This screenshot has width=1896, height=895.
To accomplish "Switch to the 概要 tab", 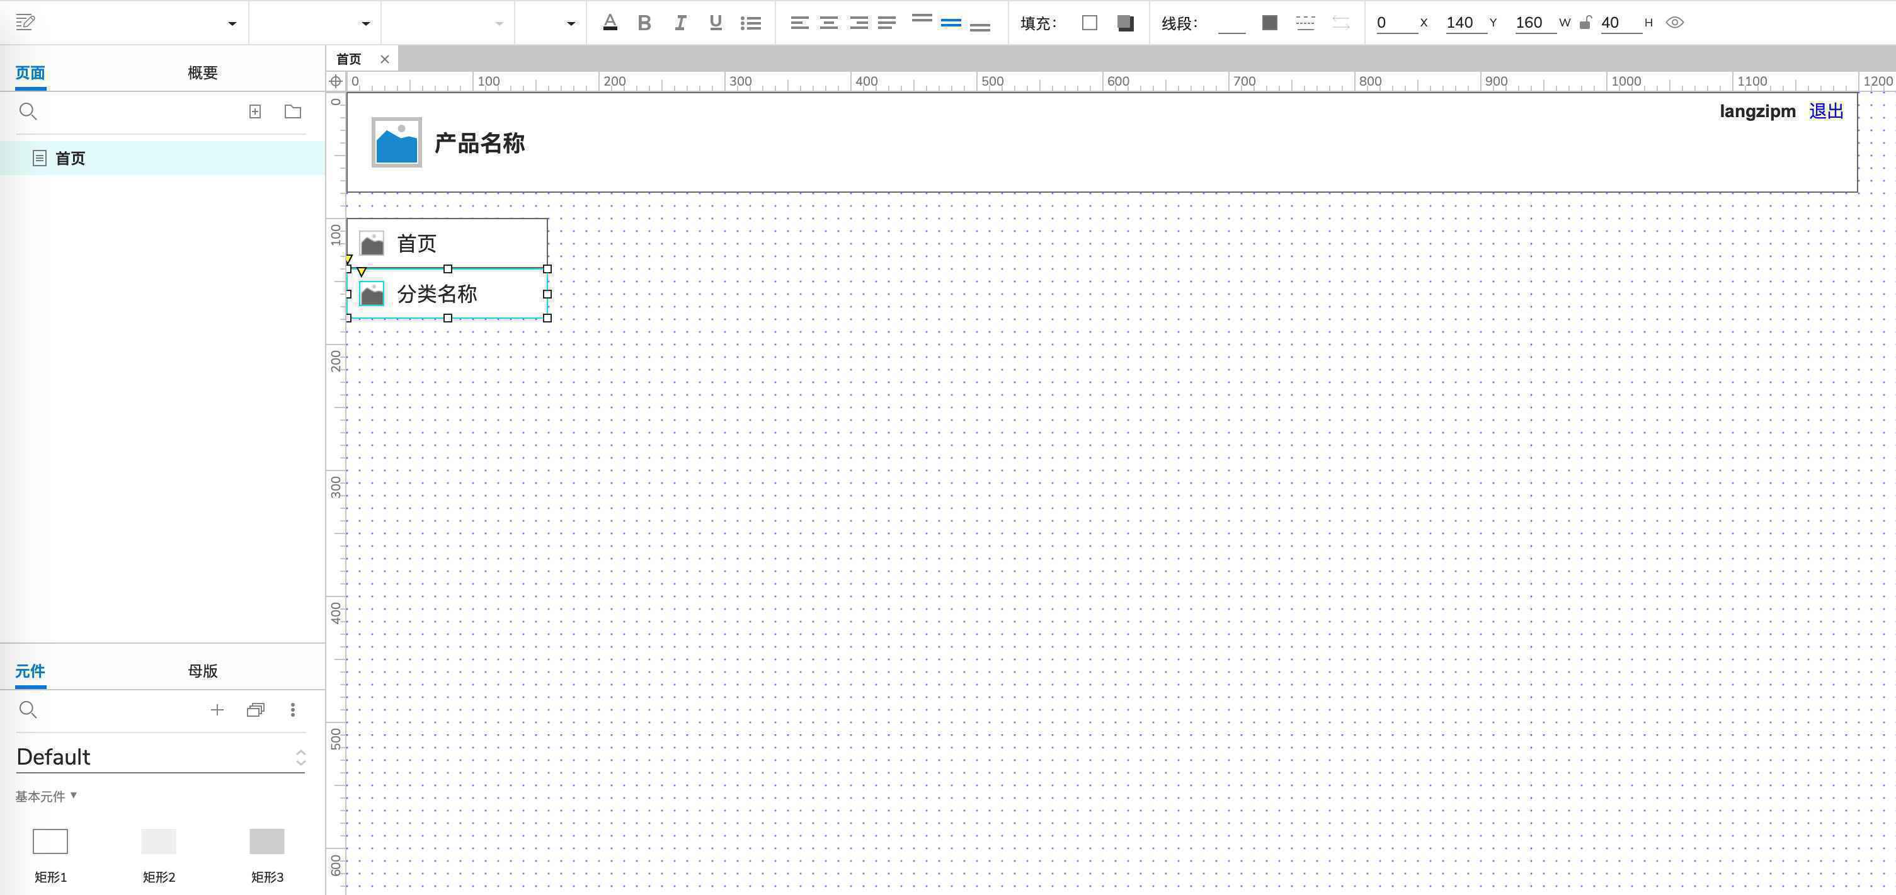I will pyautogui.click(x=202, y=72).
